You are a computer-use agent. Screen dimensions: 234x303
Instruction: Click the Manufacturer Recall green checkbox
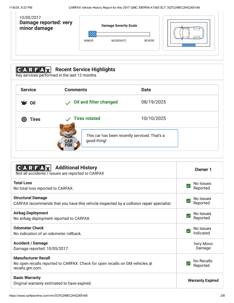click(x=188, y=263)
